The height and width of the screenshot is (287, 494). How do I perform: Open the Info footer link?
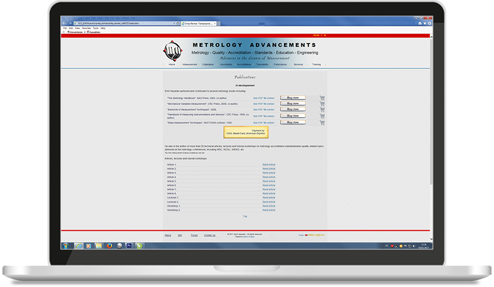pos(180,235)
